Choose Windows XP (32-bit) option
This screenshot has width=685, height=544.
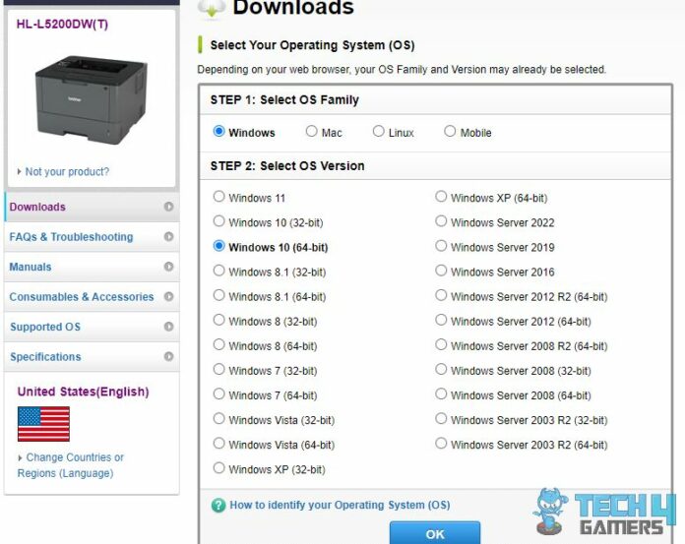click(x=218, y=468)
